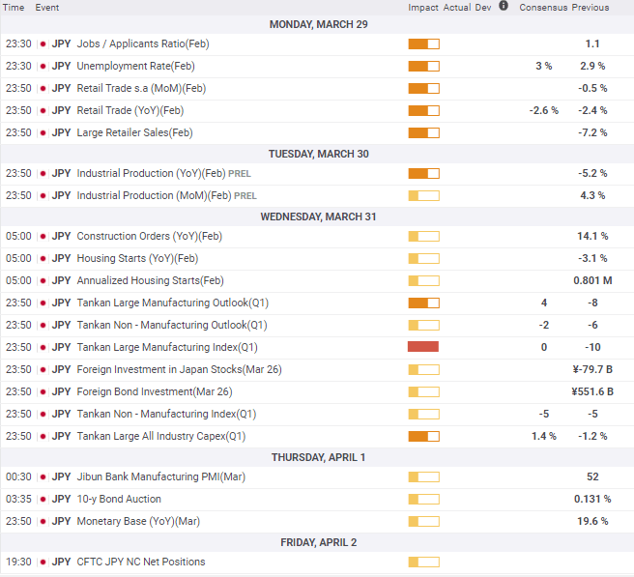Click the red impact bar for Tankan Large Manufacturing Index

pyautogui.click(x=423, y=347)
